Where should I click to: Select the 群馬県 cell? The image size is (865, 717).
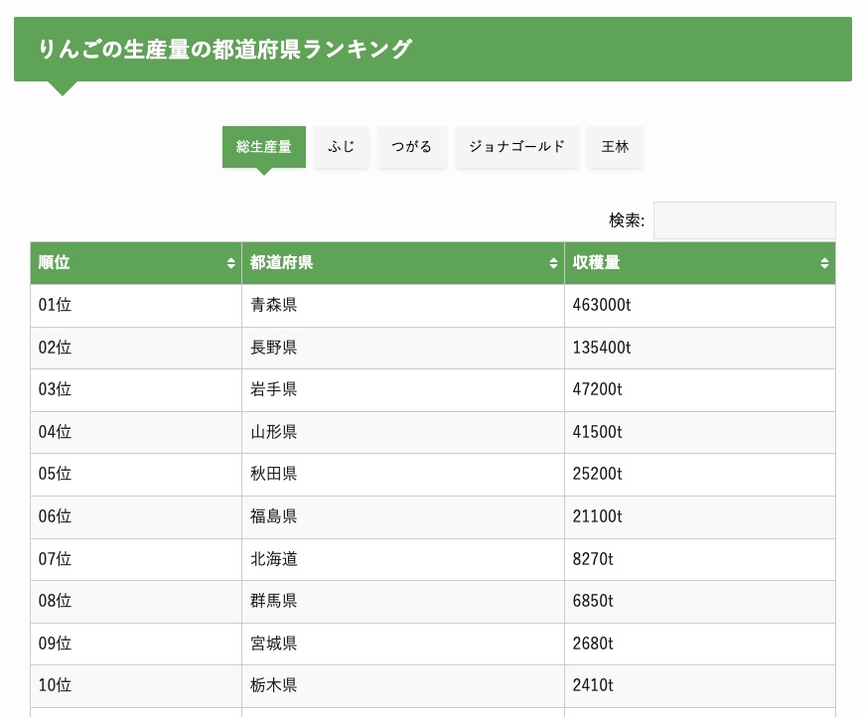tap(403, 601)
